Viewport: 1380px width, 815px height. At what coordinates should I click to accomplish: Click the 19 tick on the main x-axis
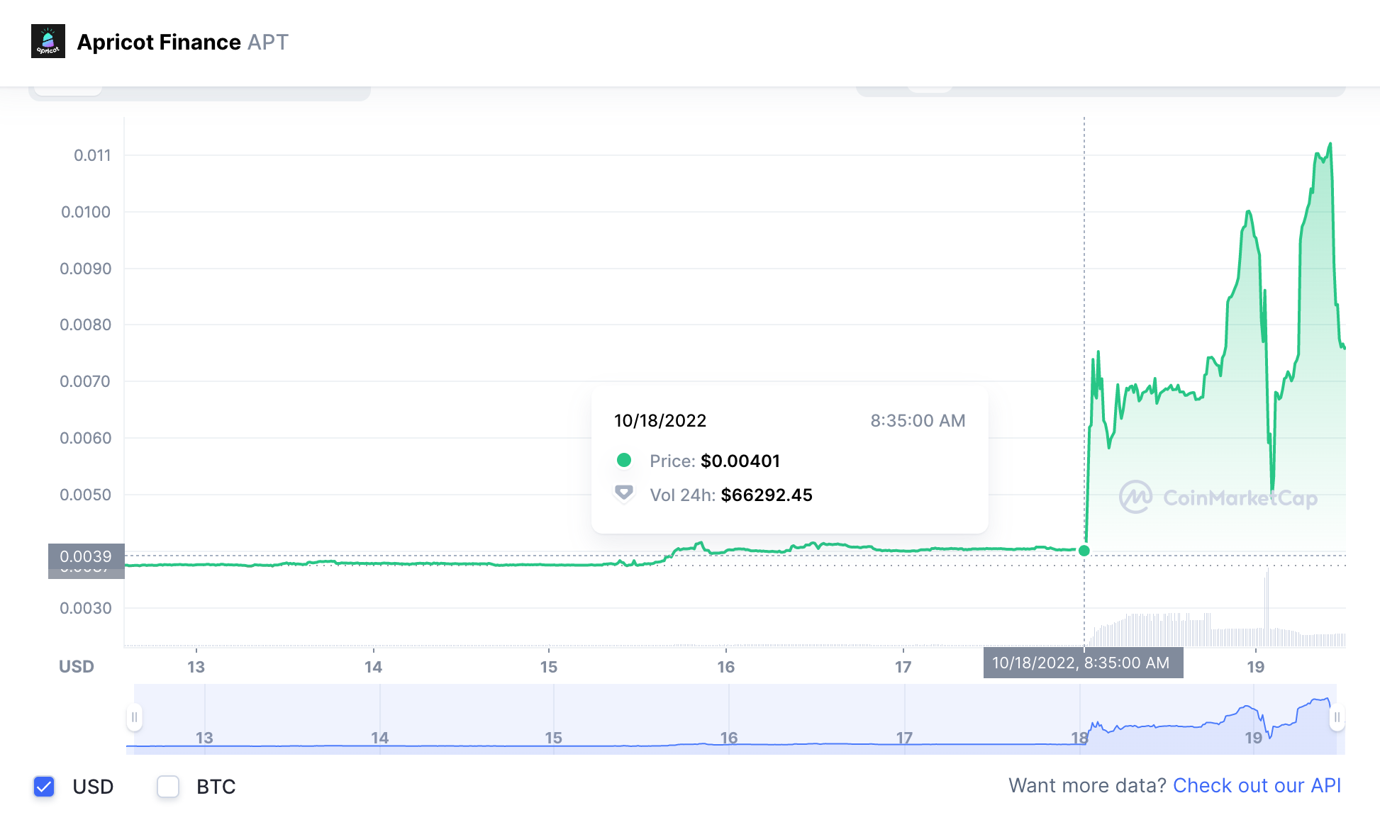click(x=1255, y=667)
